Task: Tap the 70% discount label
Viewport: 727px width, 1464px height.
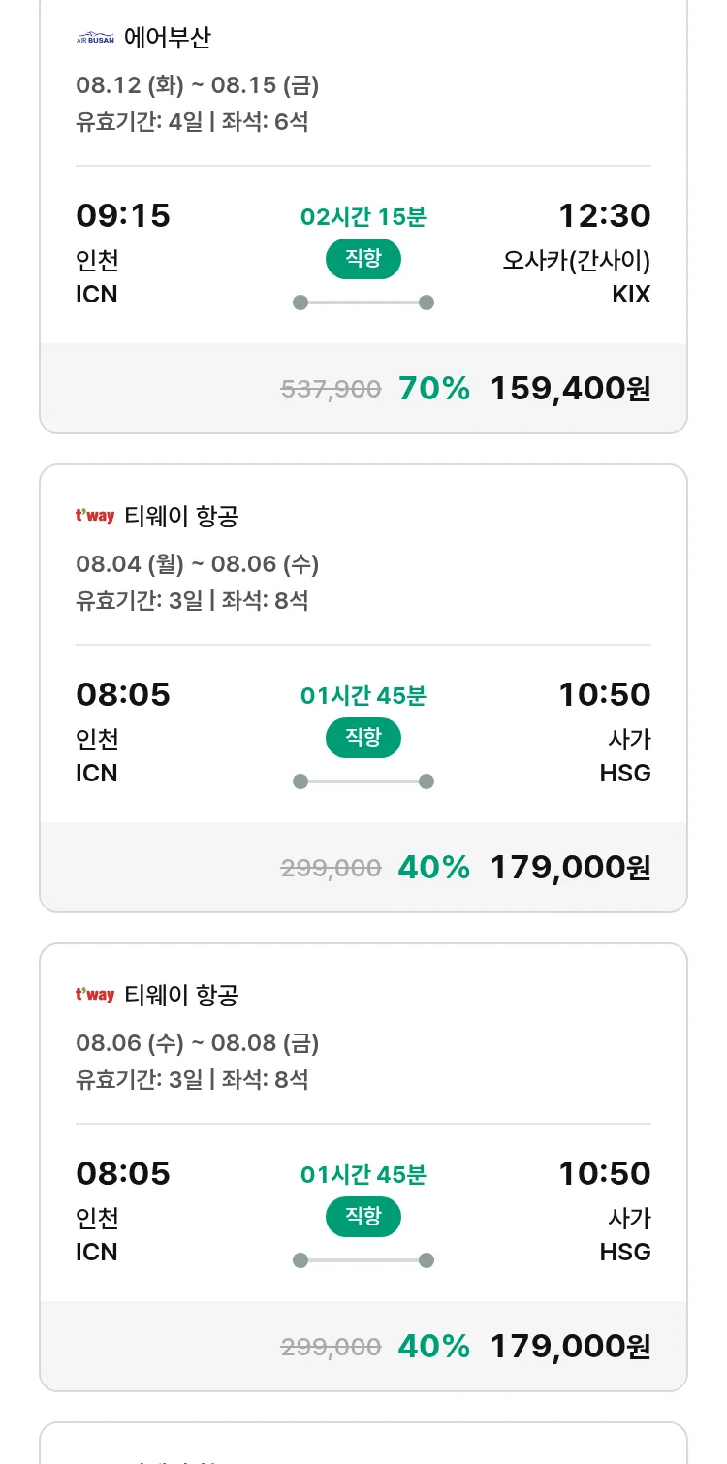Action: (433, 389)
